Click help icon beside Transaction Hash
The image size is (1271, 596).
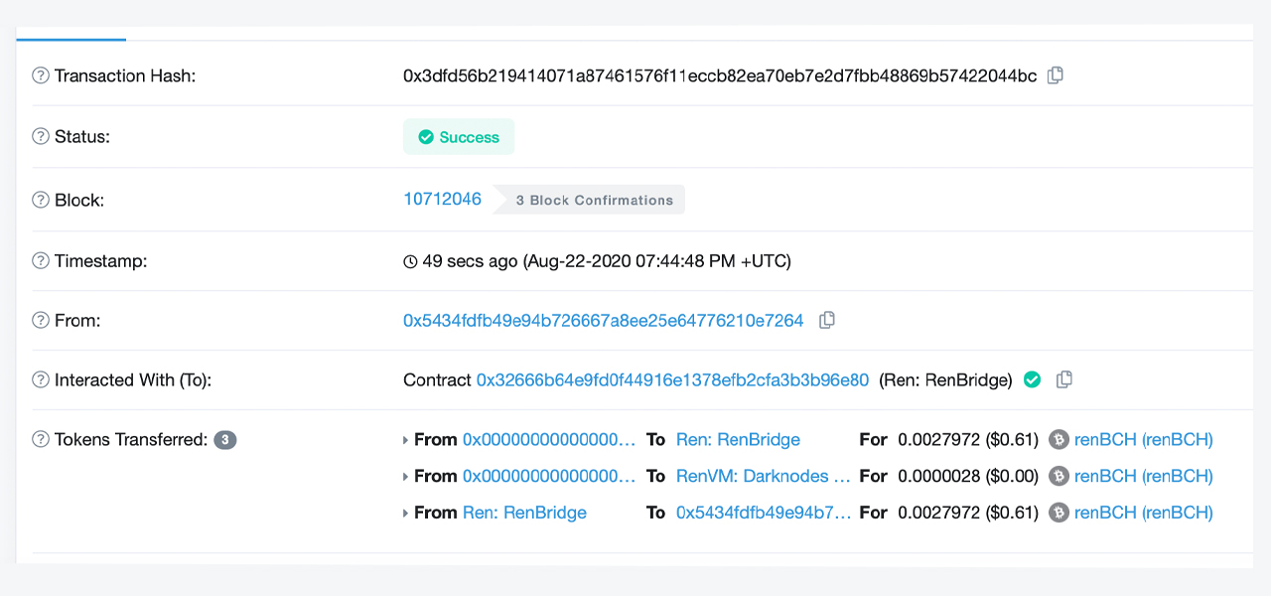point(41,75)
